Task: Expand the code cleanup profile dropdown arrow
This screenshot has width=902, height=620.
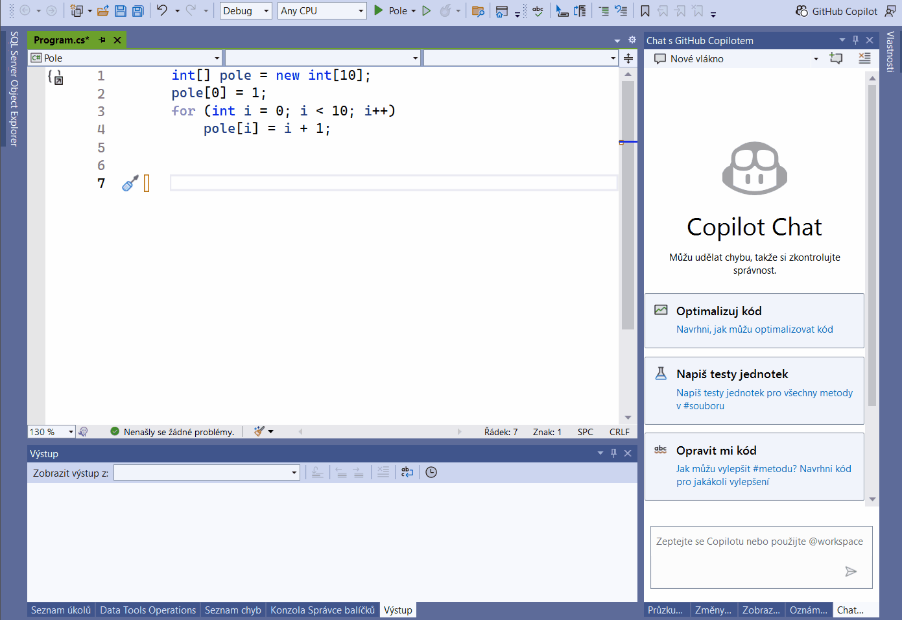Action: pyautogui.click(x=271, y=431)
